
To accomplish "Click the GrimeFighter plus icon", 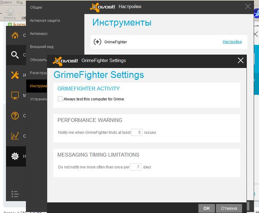I will click(x=97, y=42).
